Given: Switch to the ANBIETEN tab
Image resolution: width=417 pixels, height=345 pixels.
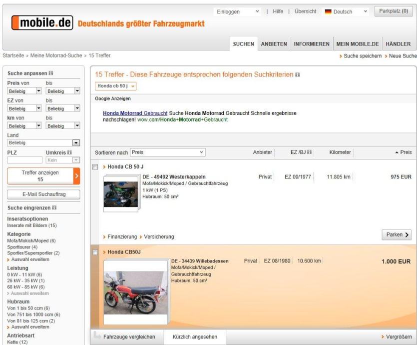Looking at the screenshot, I should 274,44.
